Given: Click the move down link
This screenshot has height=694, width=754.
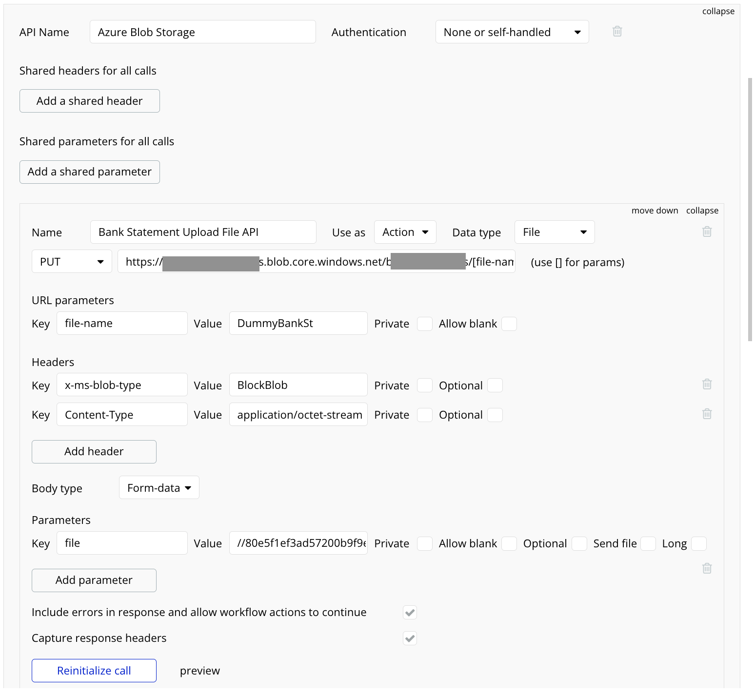Looking at the screenshot, I should (x=655, y=211).
